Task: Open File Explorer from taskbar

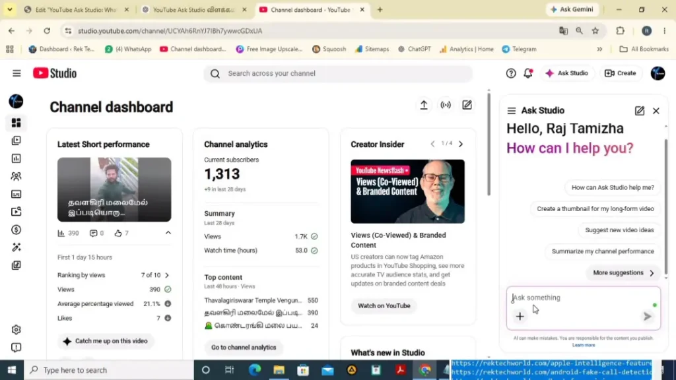Action: pos(279,370)
